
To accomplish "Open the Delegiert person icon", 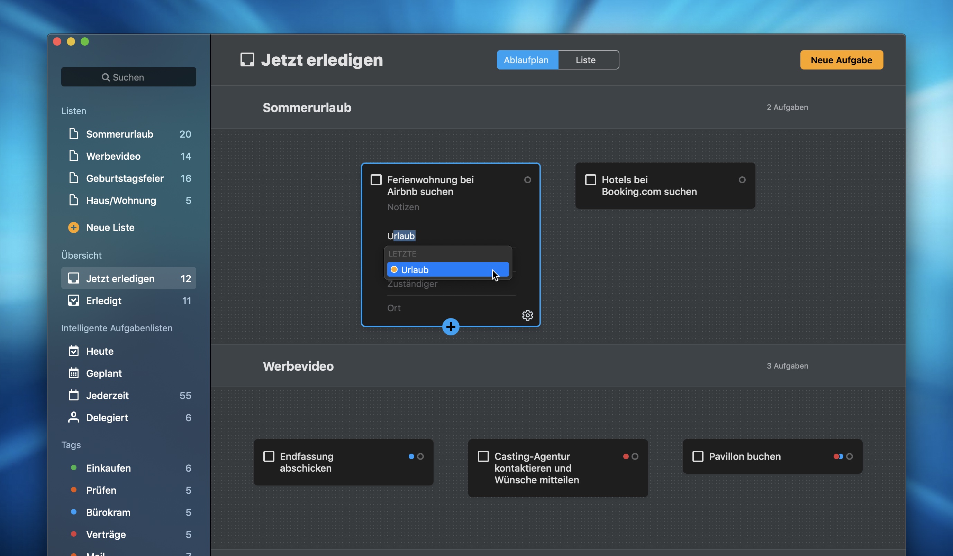I will point(74,418).
